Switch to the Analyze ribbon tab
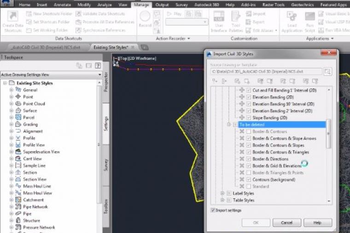 point(105,5)
